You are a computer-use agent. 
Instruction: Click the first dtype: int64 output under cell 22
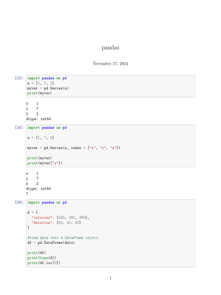[x=38, y=119]
